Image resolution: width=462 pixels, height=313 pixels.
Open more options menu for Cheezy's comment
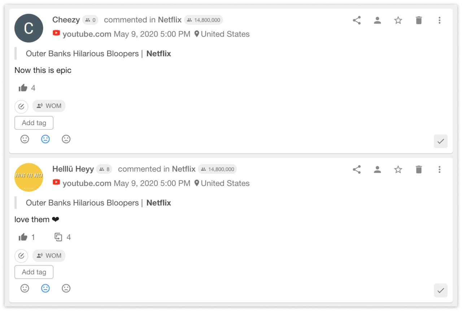tap(439, 21)
